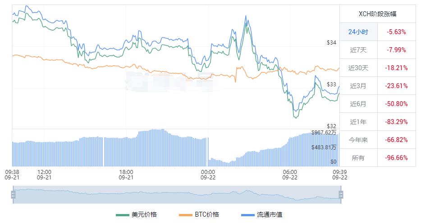Grab the right range slider handle
The image size is (430, 223).
pyautogui.click(x=341, y=195)
